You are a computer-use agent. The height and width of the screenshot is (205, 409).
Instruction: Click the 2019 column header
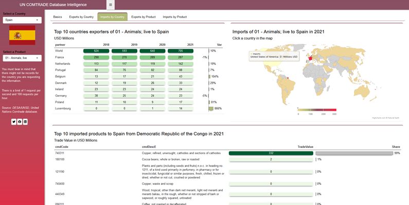134,45
